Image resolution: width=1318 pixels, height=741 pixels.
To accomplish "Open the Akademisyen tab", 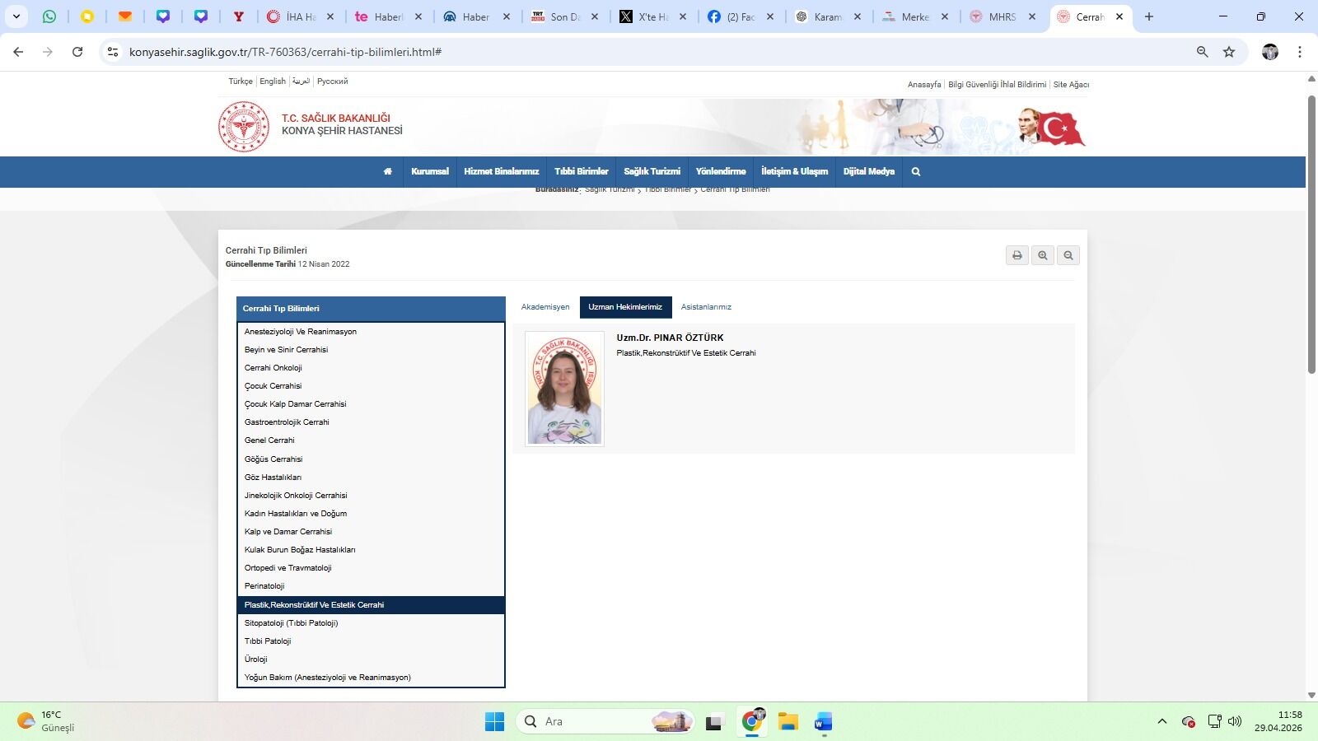I will pos(545,307).
